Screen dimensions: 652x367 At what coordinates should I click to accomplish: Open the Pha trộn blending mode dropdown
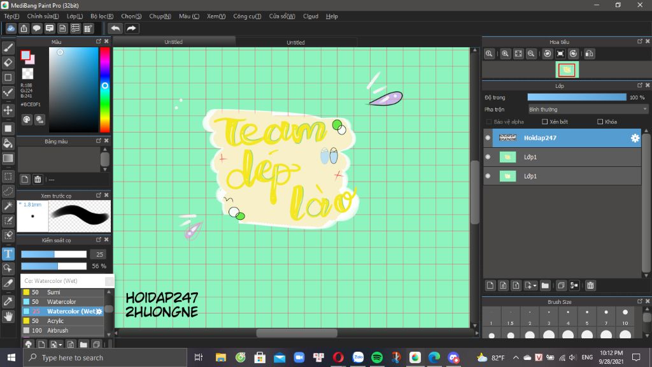pos(587,110)
